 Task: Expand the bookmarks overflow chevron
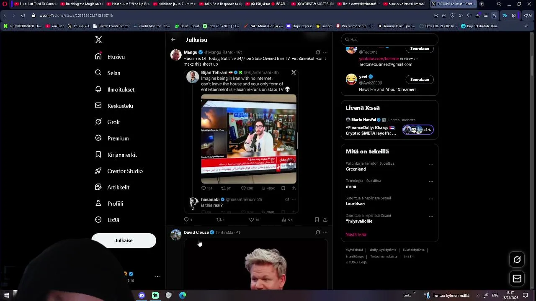pos(526,26)
